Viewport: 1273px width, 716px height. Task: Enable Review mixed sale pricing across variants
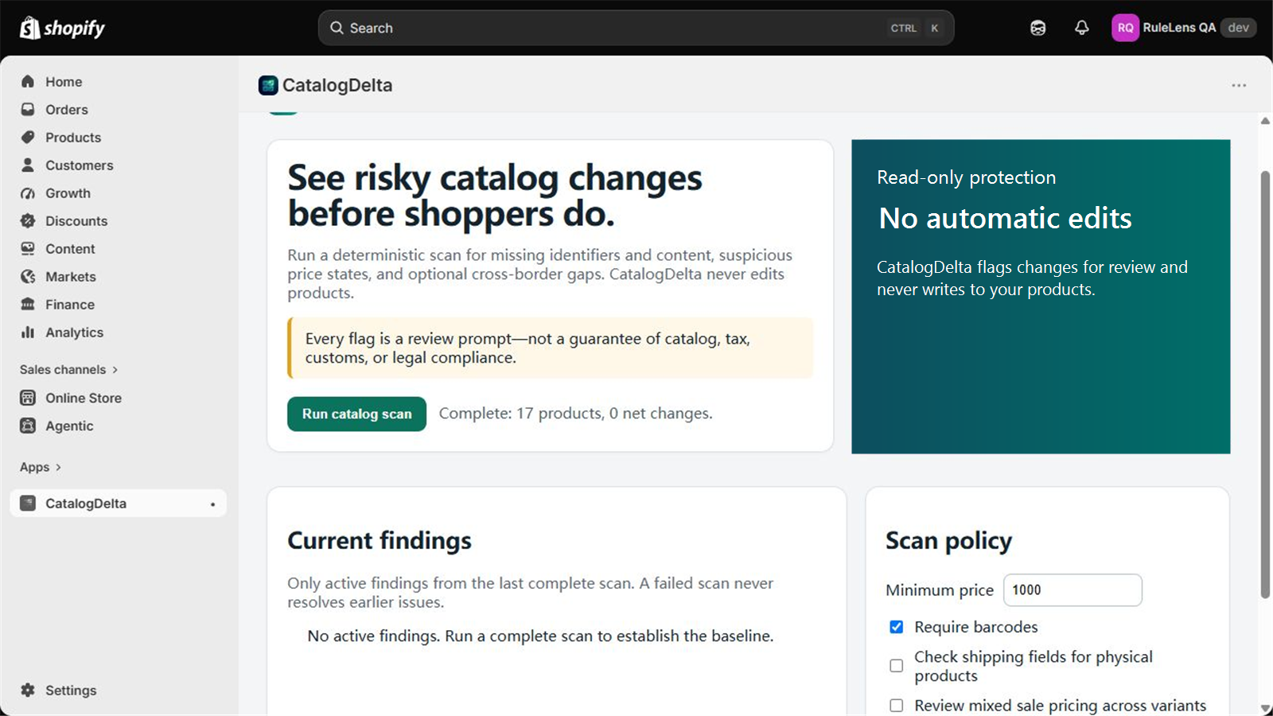[896, 706]
